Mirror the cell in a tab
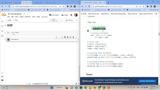 (70, 37)
